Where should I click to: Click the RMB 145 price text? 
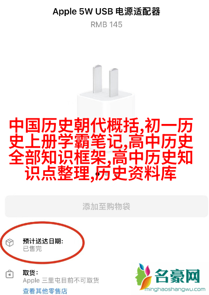coord(106,25)
